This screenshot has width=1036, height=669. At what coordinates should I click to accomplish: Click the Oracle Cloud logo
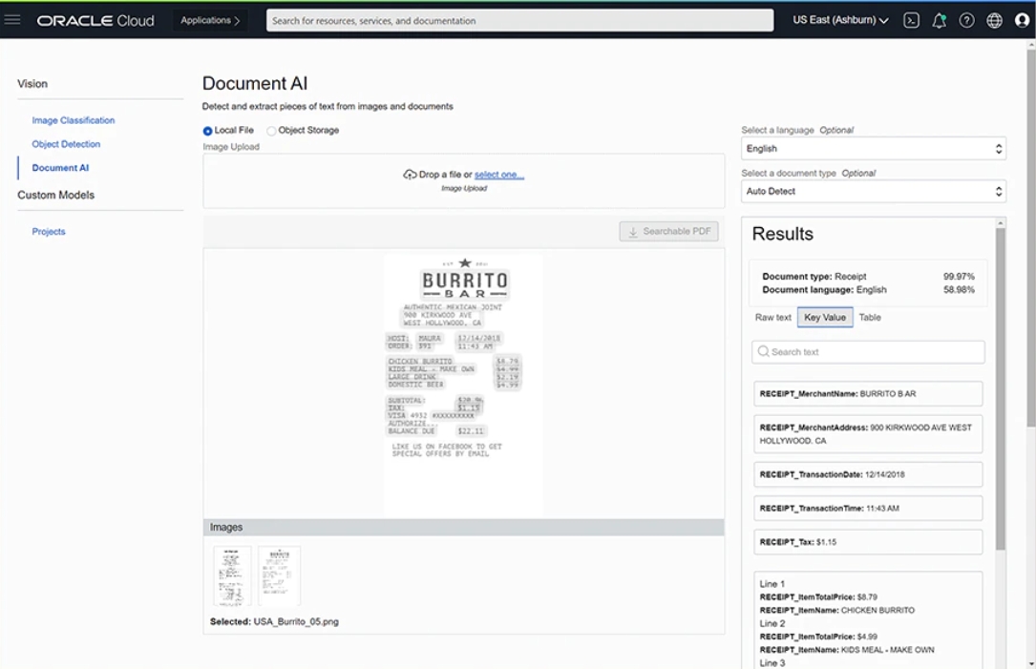coord(95,20)
